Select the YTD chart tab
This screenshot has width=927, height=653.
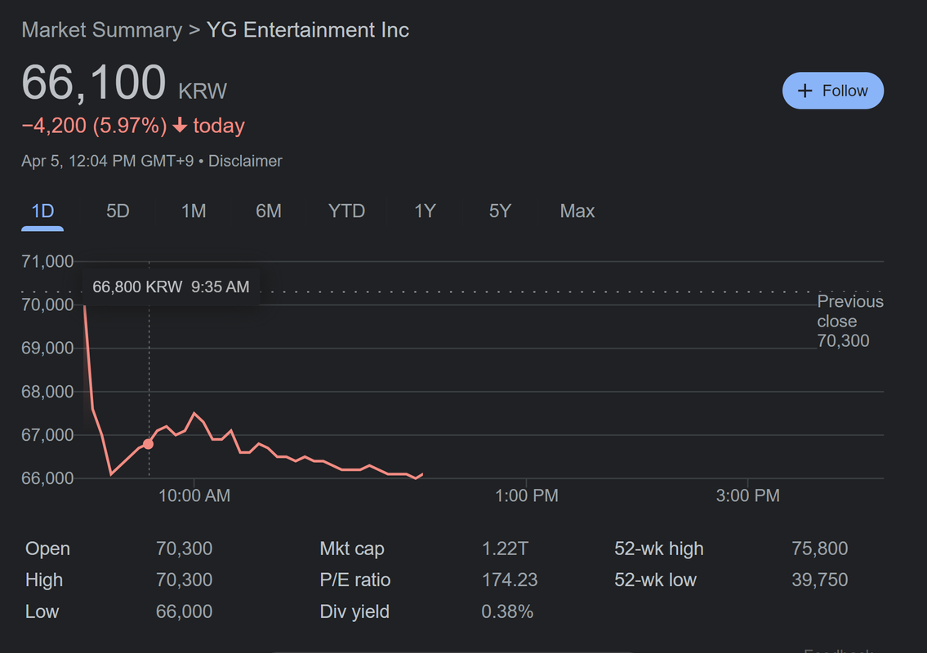coord(346,211)
